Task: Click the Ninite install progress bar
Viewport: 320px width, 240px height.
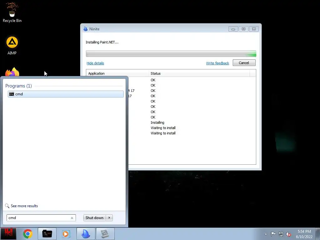Action: (171, 54)
